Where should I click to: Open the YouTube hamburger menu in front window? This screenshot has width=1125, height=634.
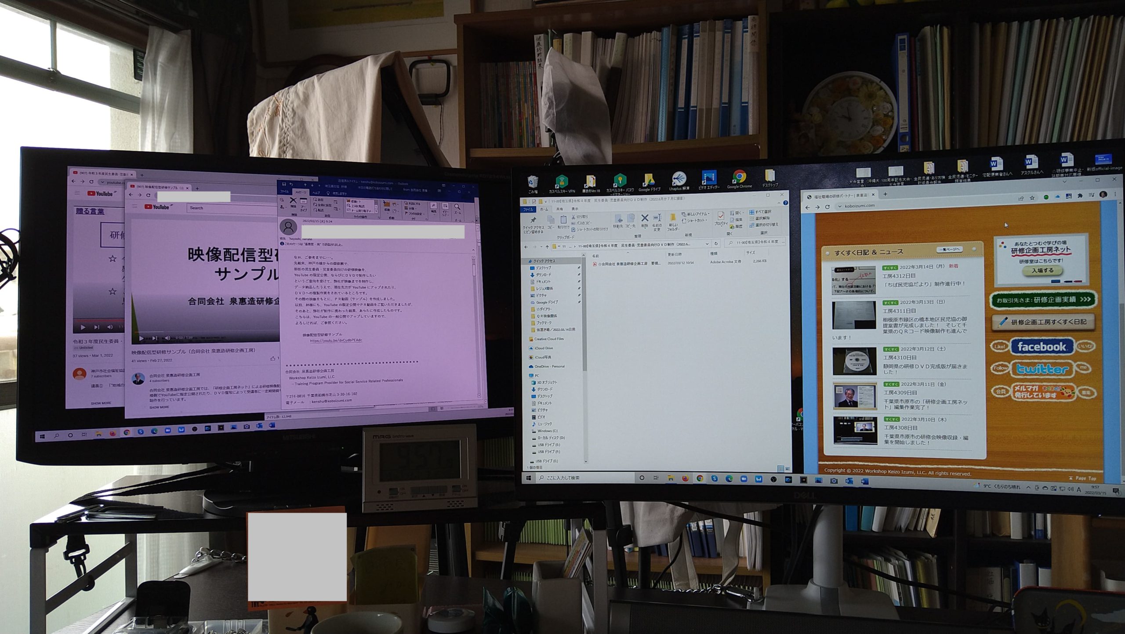click(x=135, y=207)
